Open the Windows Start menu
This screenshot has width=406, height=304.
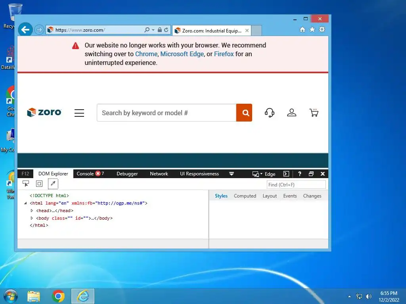pos(10,296)
